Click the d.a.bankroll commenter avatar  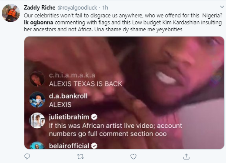coord(37,100)
